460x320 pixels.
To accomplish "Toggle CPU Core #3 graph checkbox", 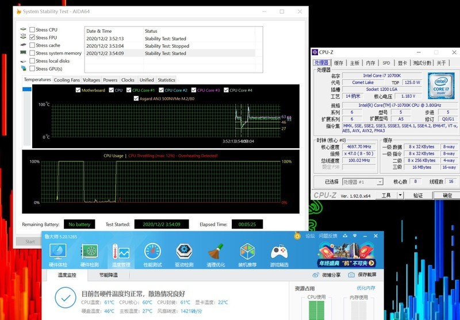I will tap(194, 90).
